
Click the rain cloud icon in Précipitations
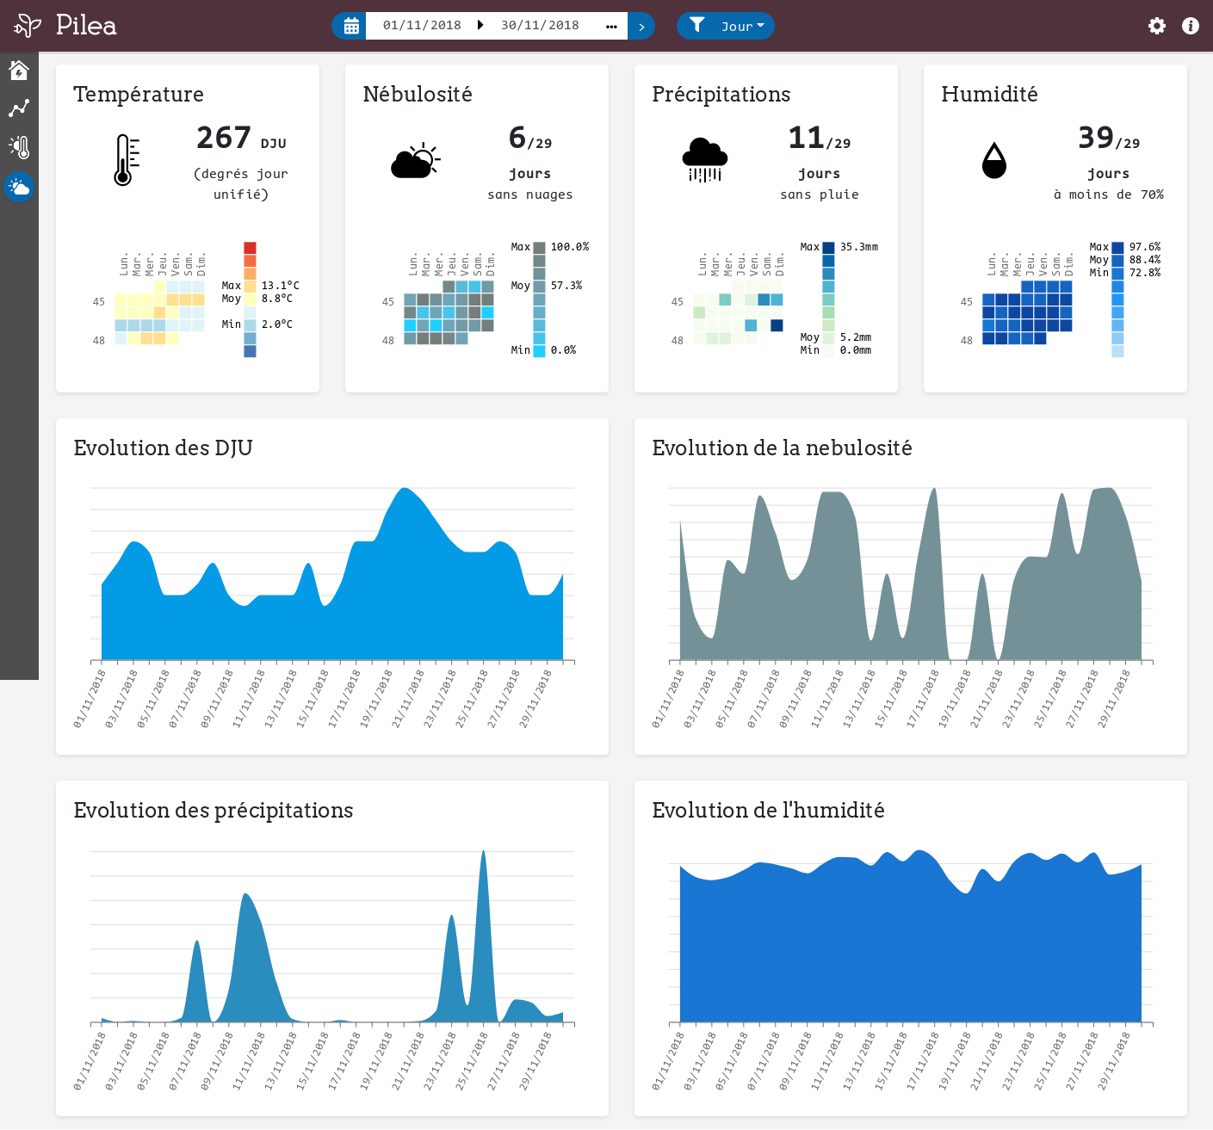705,160
